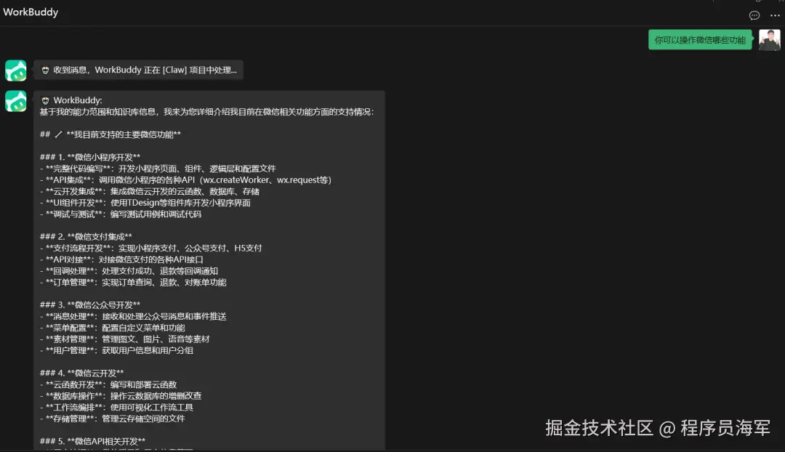785x452 pixels.
Task: Click the line 云函数开发
Action: [108, 385]
